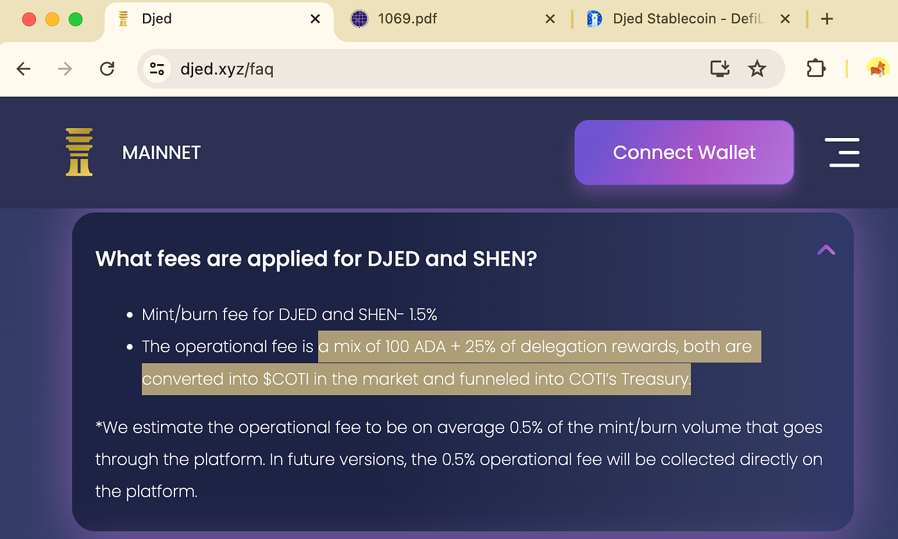The height and width of the screenshot is (539, 898).
Task: Close the 1069.pdf tab
Action: (550, 19)
